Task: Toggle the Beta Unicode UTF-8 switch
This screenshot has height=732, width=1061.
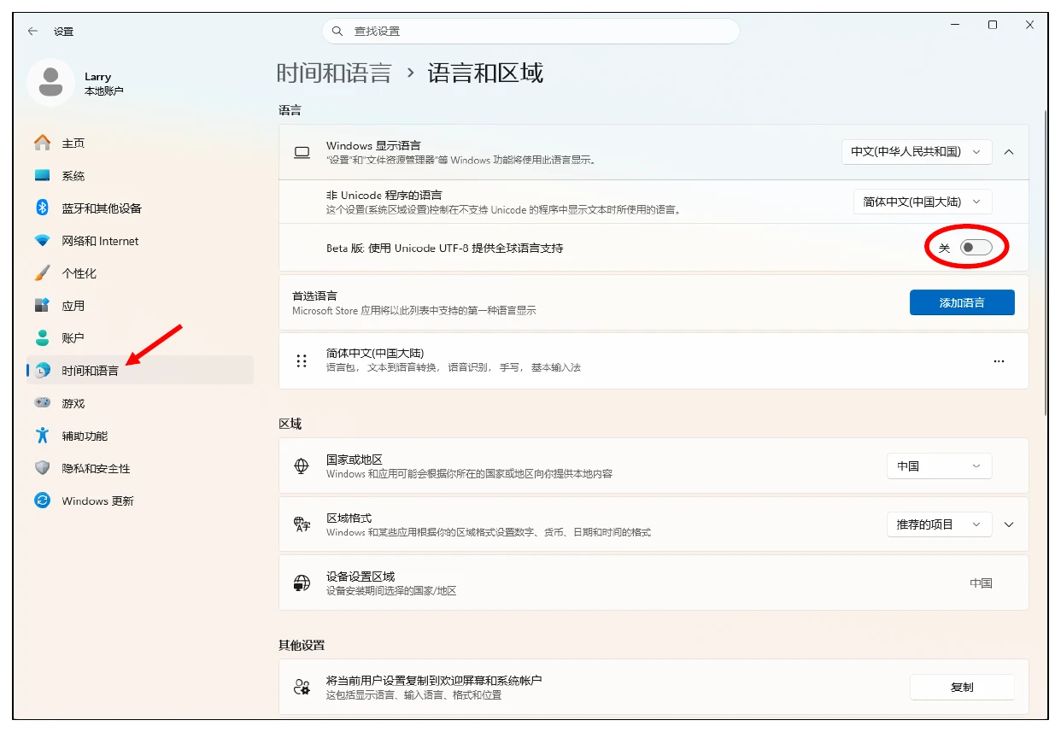Action: [976, 248]
